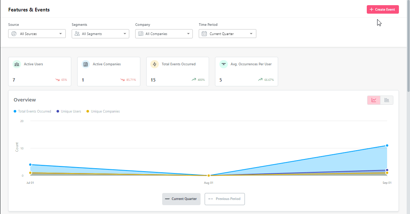Image resolution: width=410 pixels, height=214 pixels.
Task: Click the Sep 01 data point on the chart
Action: (387, 145)
